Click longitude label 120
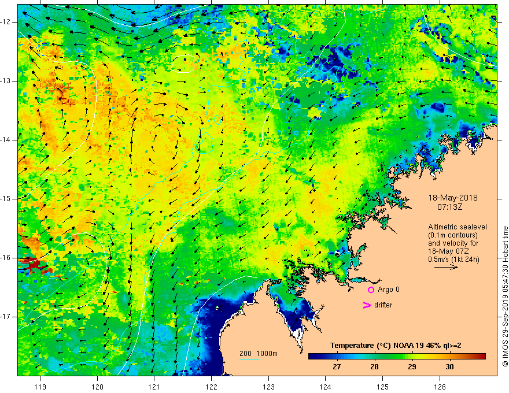The width and height of the screenshot is (509, 393). [x=97, y=387]
